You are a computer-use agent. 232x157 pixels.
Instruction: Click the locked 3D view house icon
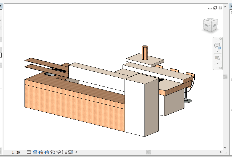pyautogui.click(x=53, y=152)
